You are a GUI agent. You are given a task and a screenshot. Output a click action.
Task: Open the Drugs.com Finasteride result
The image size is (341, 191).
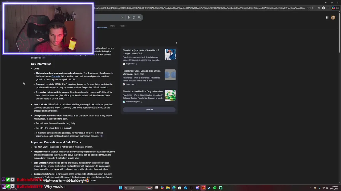pyautogui.click(x=142, y=72)
